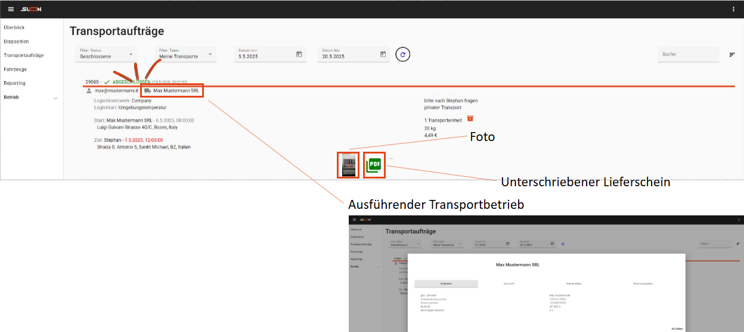Open the Filter Status dropdown

[106, 54]
